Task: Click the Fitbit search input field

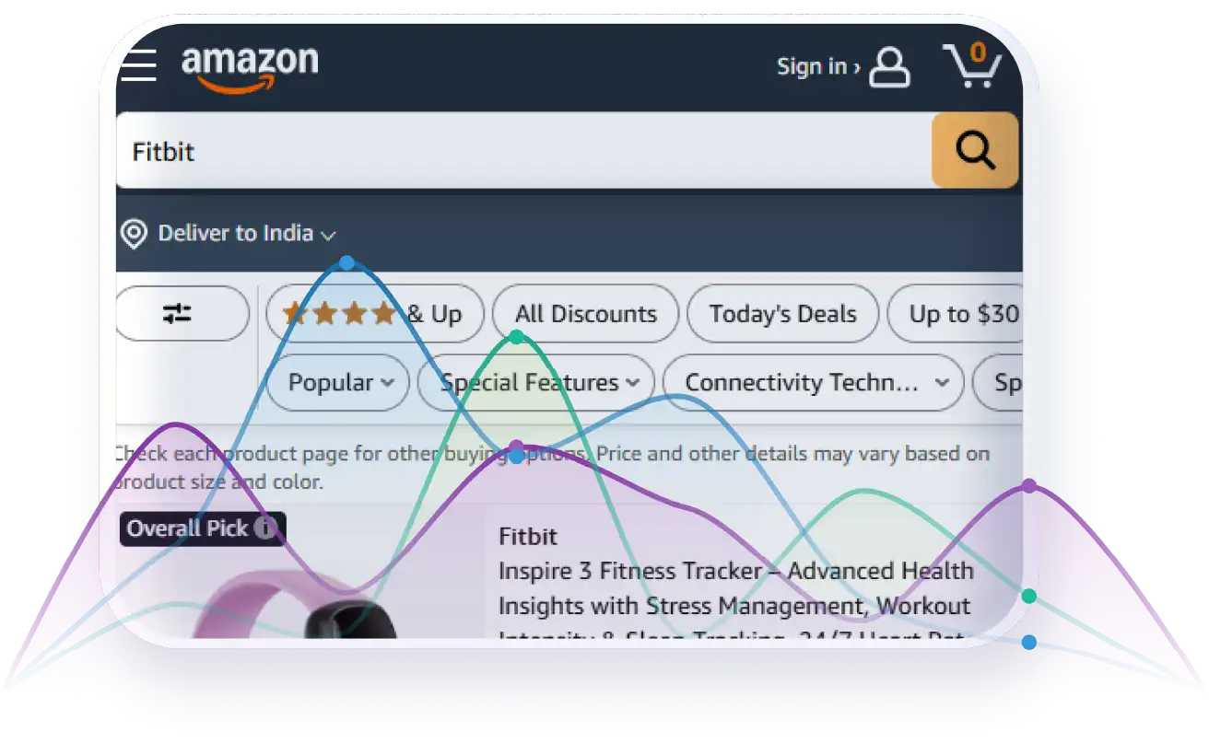Action: click(523, 150)
